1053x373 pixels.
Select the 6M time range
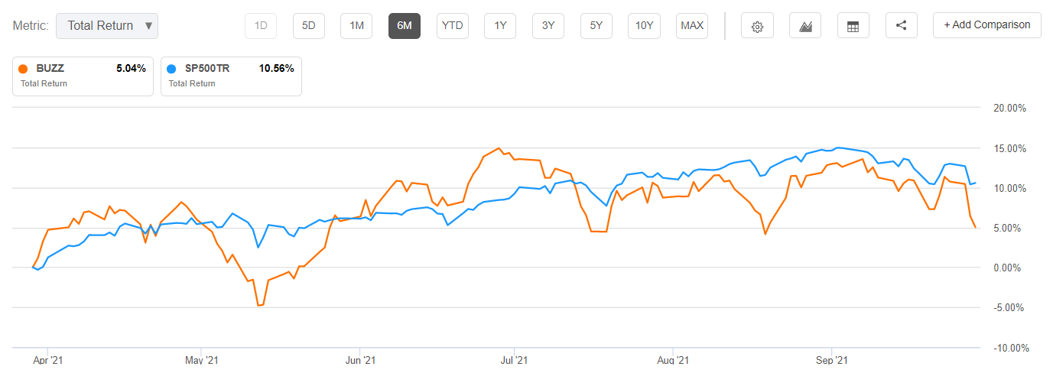pos(404,26)
